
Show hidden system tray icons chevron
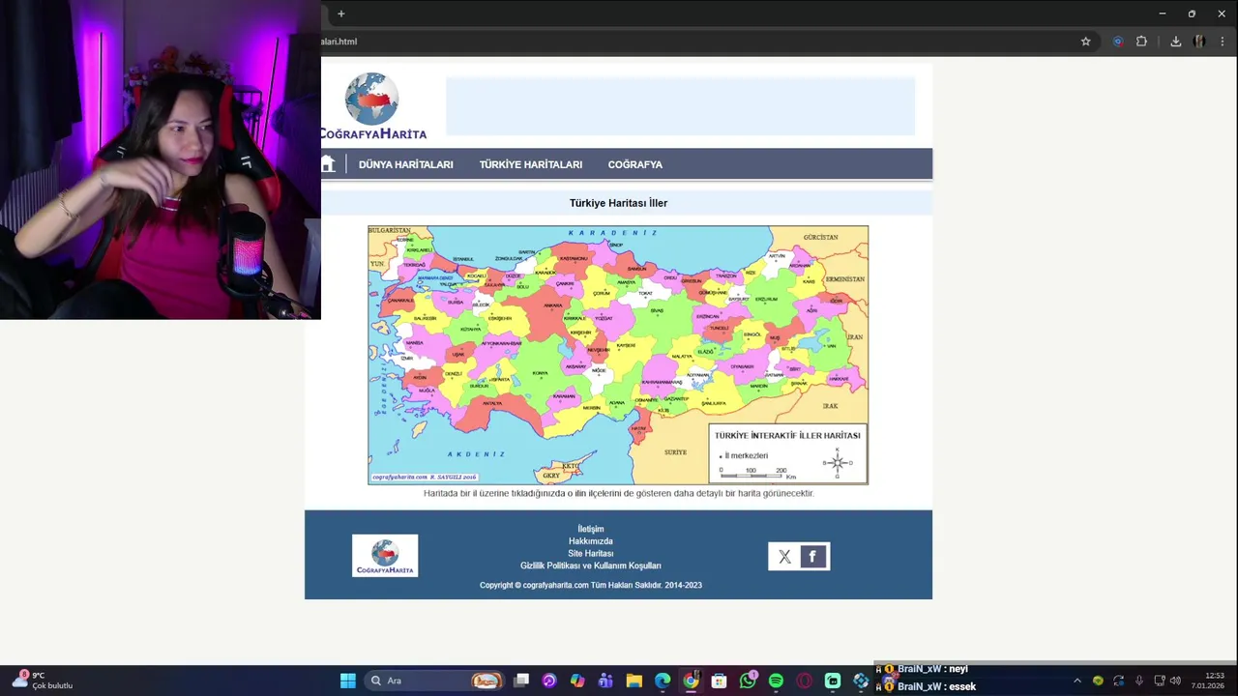[1077, 681]
